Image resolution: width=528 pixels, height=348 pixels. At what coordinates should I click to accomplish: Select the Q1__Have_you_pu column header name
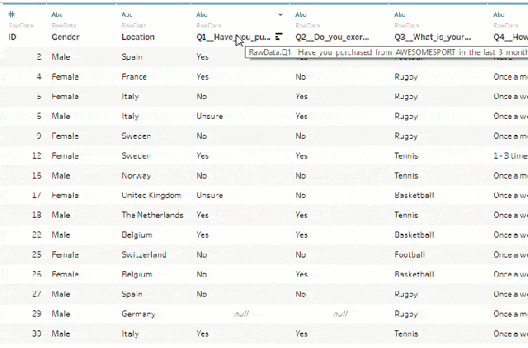click(x=233, y=37)
